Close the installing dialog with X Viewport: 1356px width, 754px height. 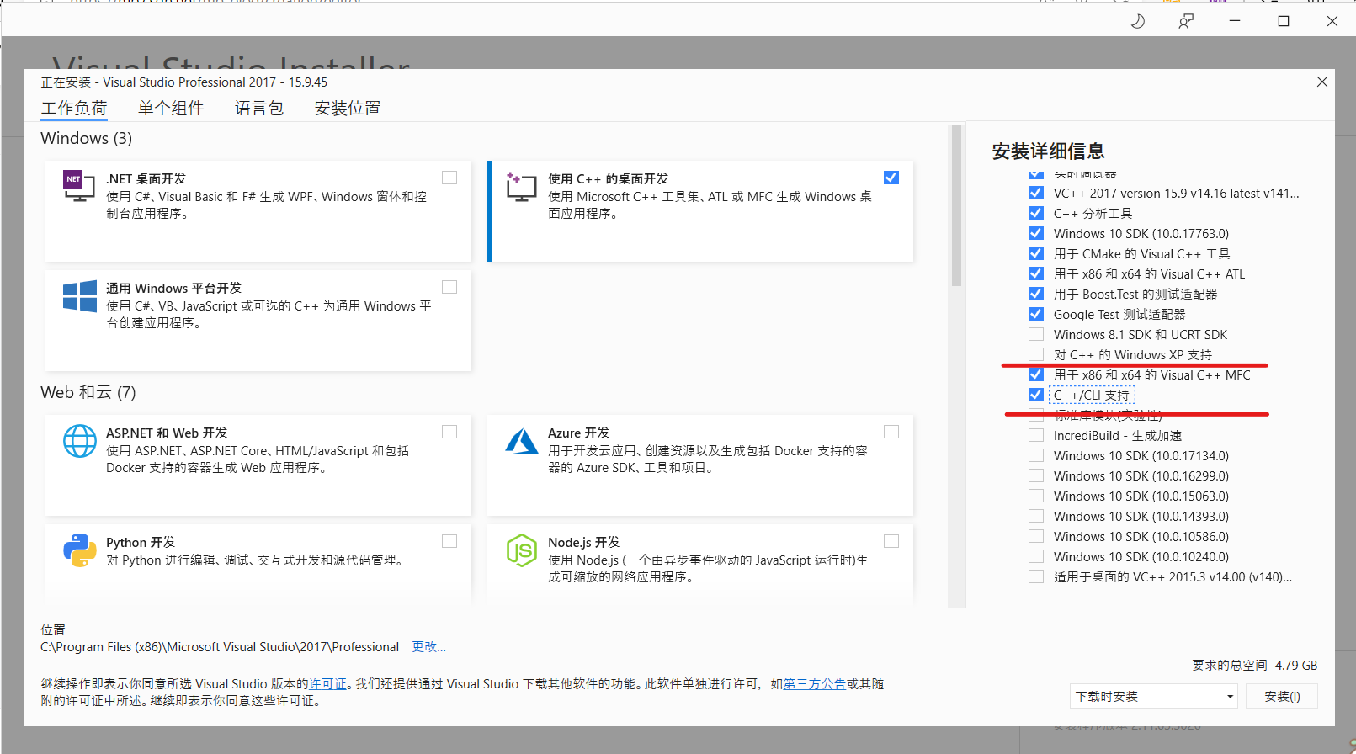(x=1322, y=82)
